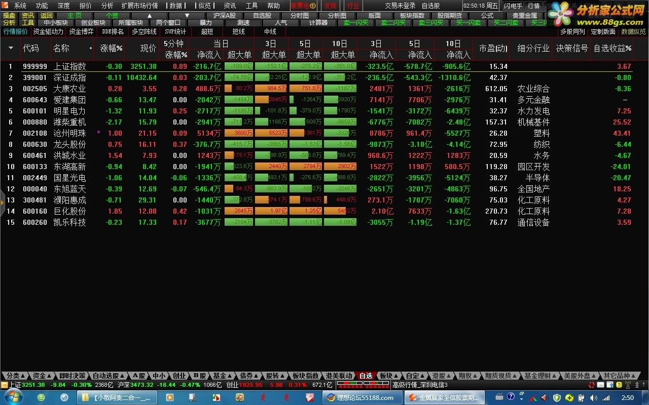Select the 板块指数 bottom tab
Viewport: 649px width, 405px height.
coord(306,376)
